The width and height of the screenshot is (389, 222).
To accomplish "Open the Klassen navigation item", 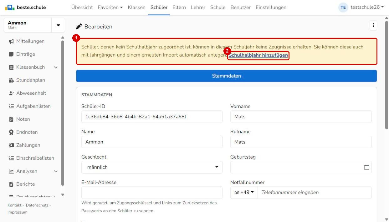I will (136, 7).
